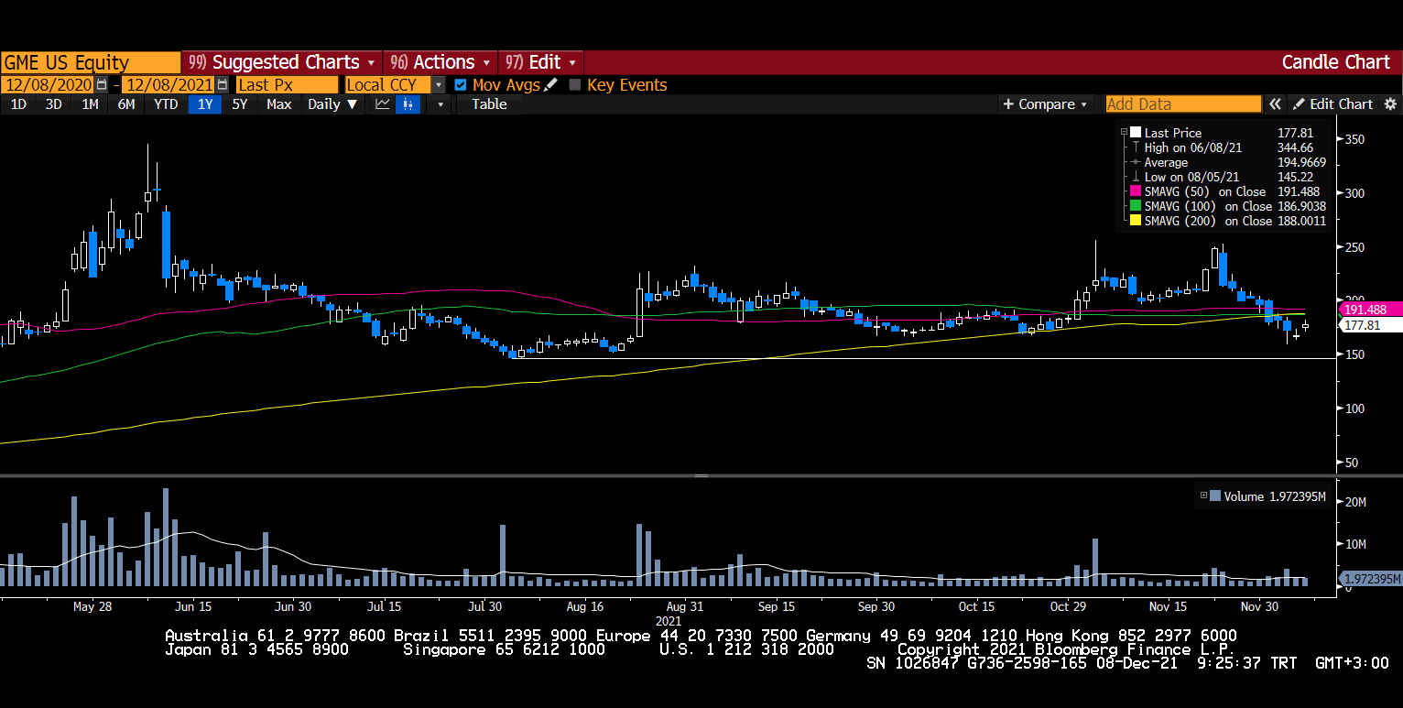Click the green SMAVG (100) color swatch
Screen dimensions: 1403x708
[x=1136, y=206]
